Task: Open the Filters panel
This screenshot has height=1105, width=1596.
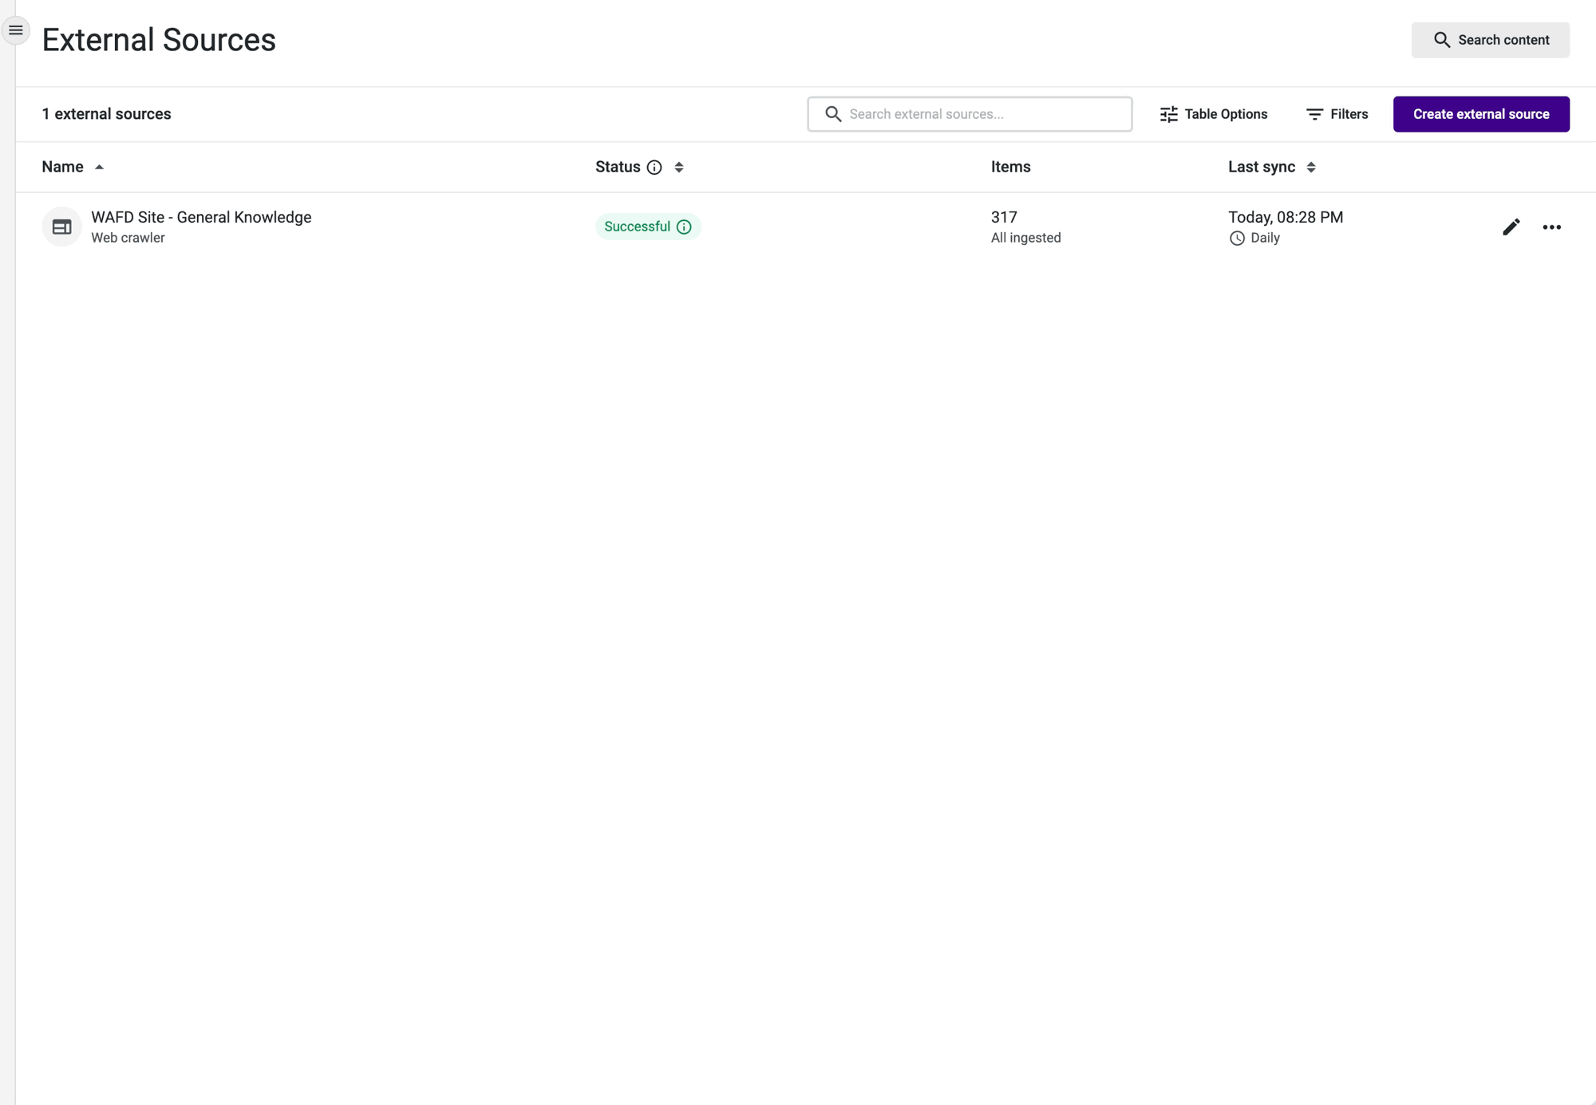Action: tap(1337, 114)
